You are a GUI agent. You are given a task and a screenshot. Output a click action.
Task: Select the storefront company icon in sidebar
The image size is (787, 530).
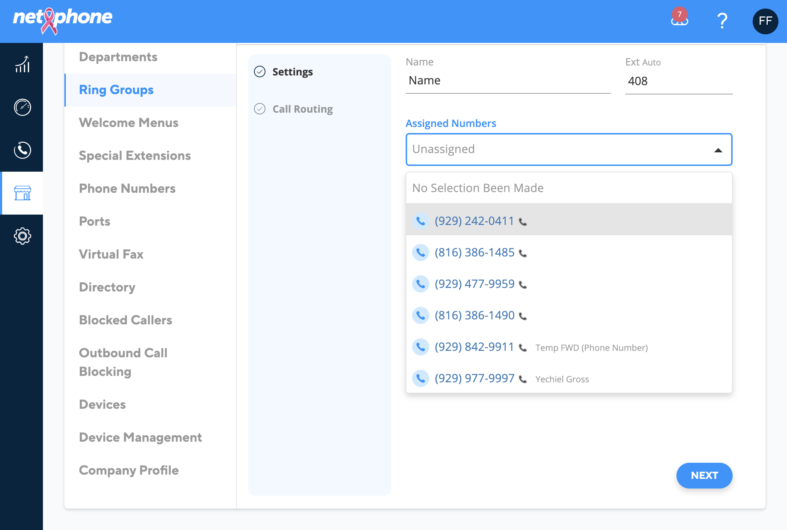pyautogui.click(x=22, y=193)
